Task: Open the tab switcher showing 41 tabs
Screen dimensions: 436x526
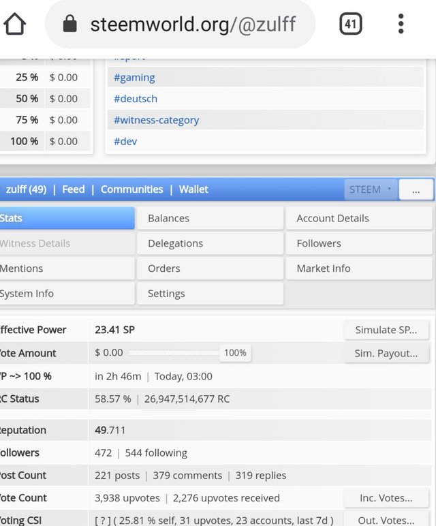Action: pyautogui.click(x=350, y=24)
